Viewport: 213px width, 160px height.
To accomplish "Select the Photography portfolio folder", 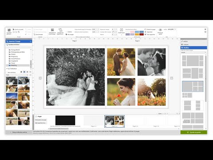I will [x=18, y=52].
